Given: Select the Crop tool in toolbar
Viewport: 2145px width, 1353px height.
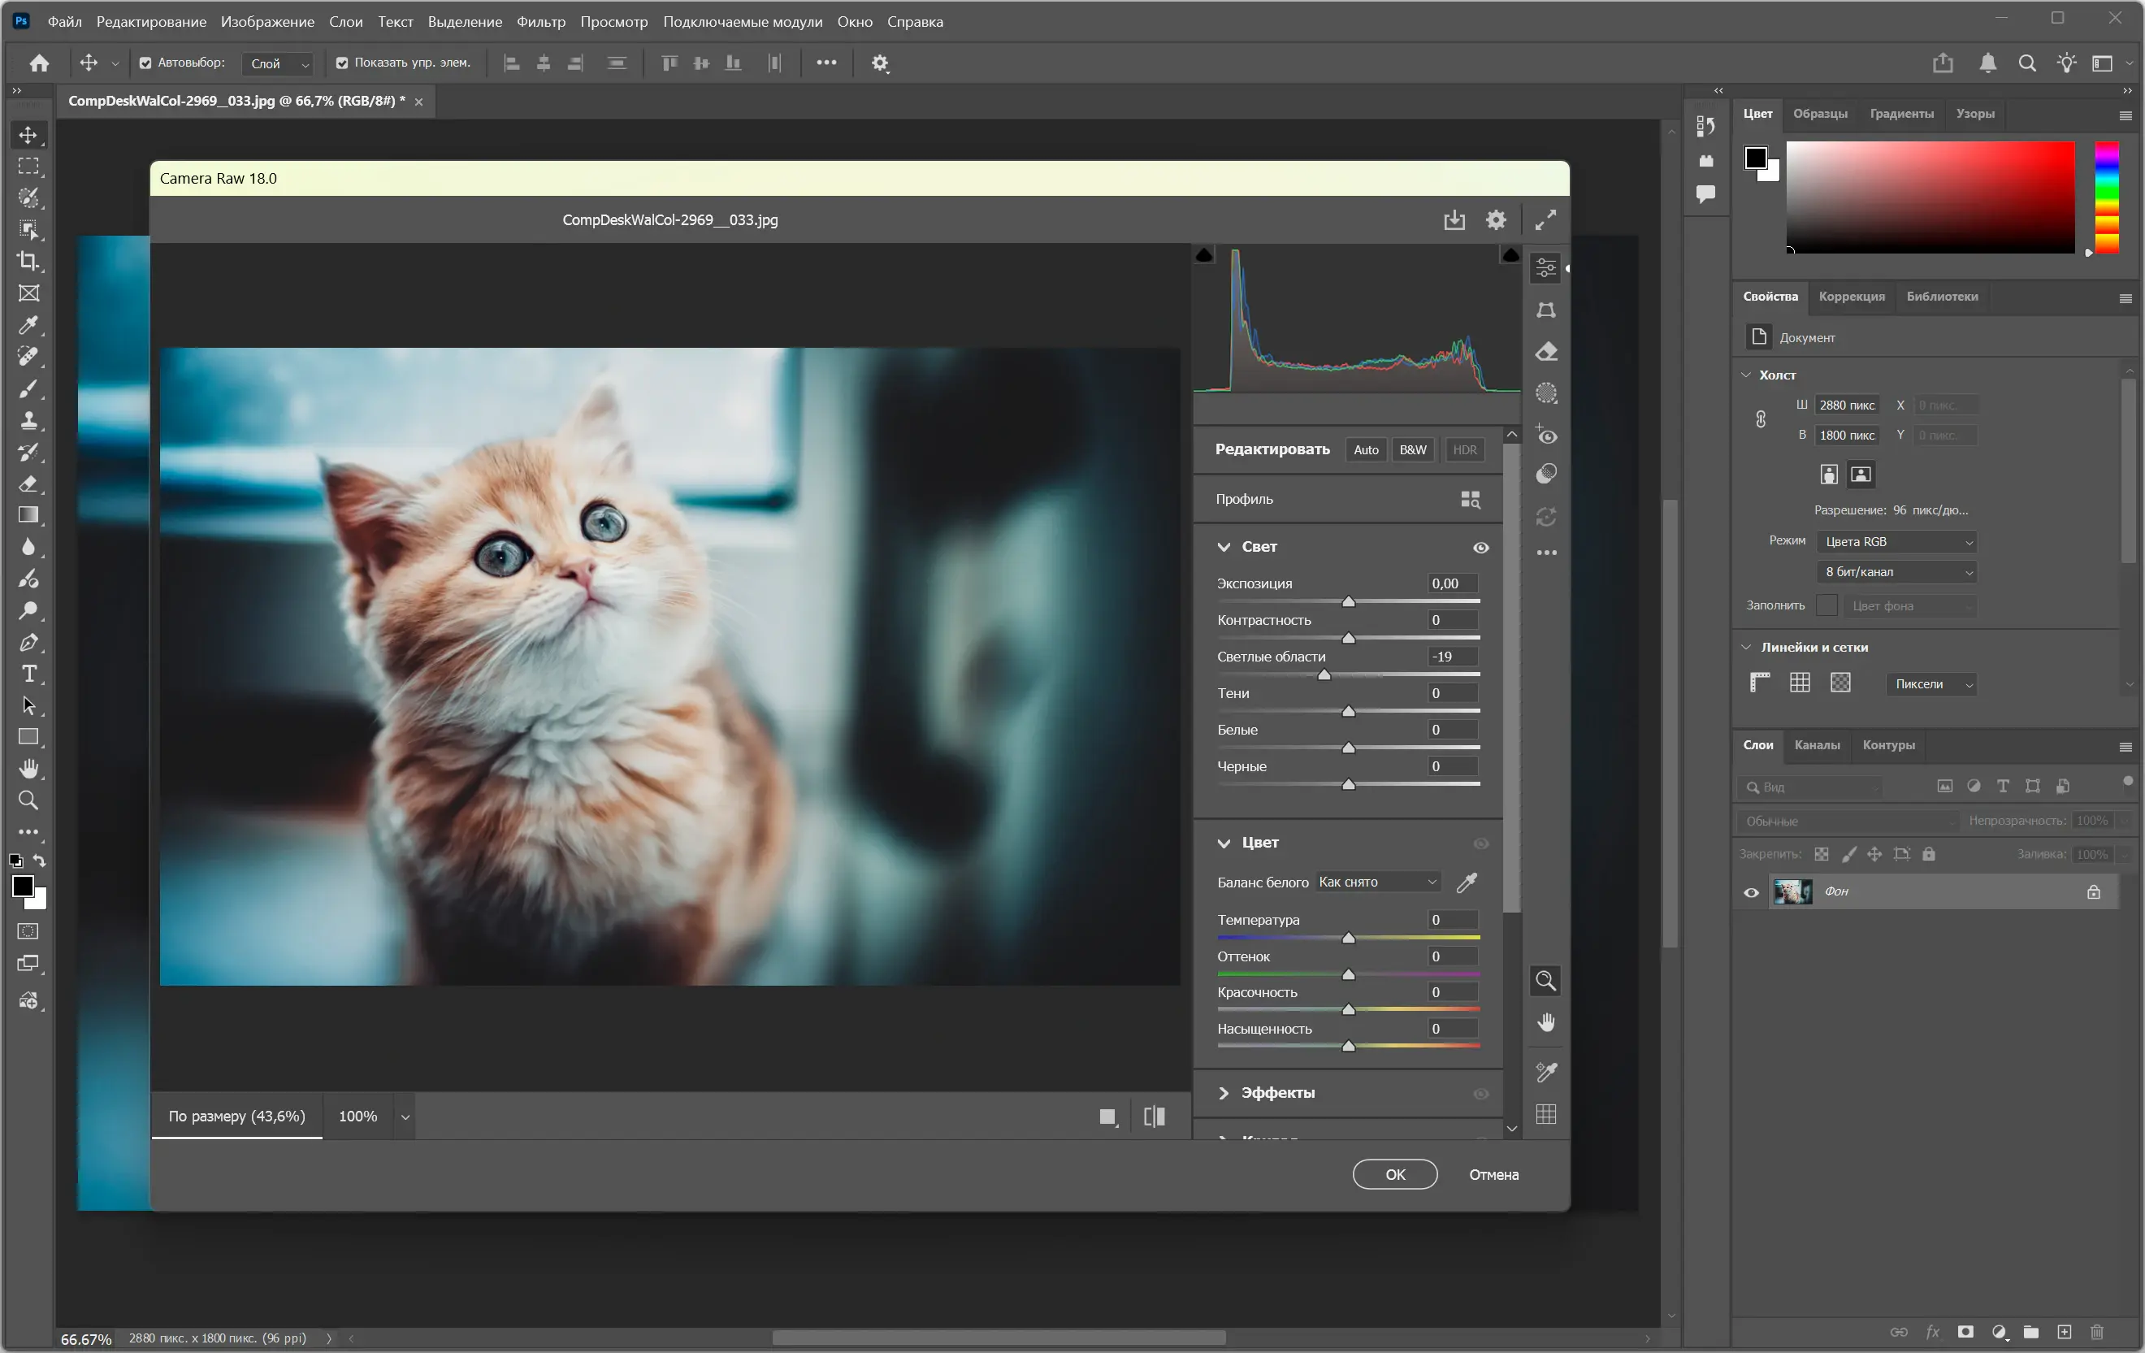Looking at the screenshot, I should (x=28, y=261).
